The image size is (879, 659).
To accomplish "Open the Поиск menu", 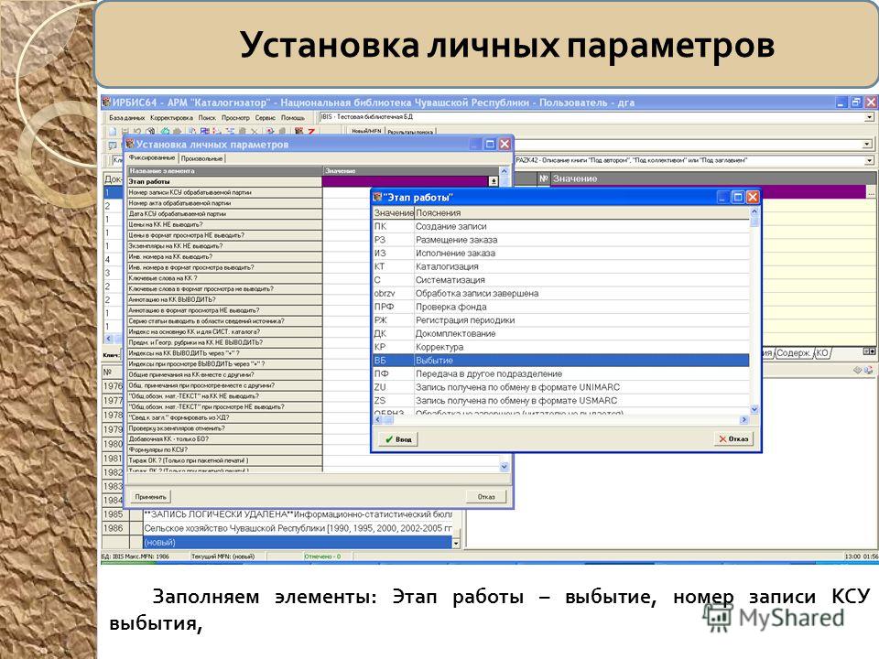I will tap(207, 118).
